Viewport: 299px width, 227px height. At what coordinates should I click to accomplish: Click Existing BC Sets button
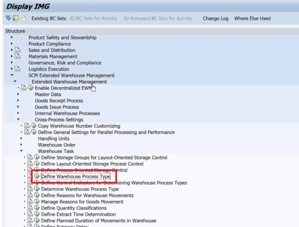point(49,18)
